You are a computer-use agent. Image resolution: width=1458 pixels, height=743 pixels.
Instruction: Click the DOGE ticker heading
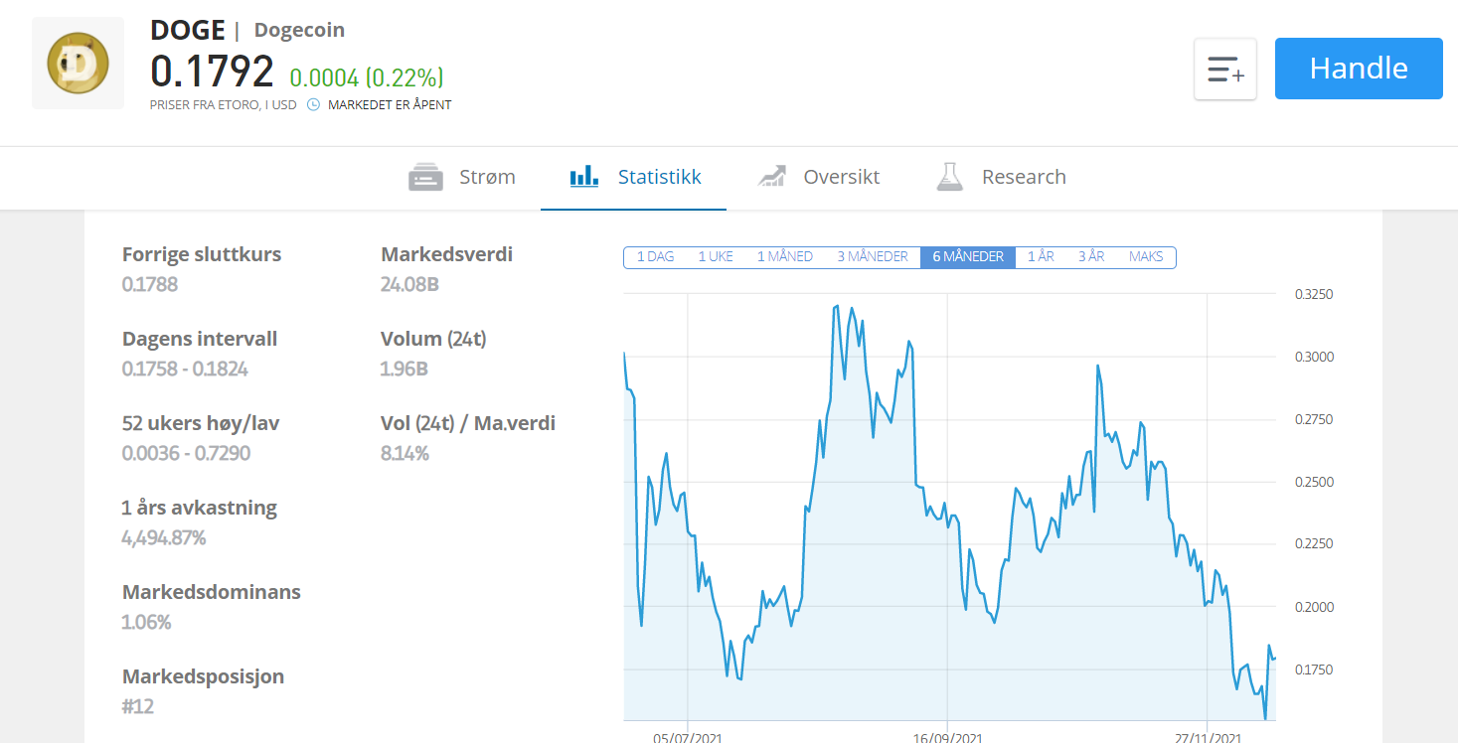point(188,30)
